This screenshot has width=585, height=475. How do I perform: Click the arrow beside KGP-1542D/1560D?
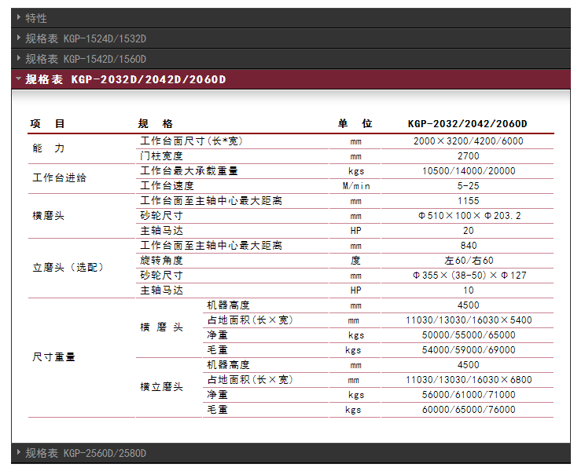(x=19, y=58)
